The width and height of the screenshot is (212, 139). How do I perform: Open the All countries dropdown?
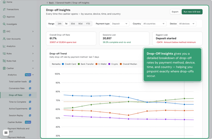pos(154,24)
